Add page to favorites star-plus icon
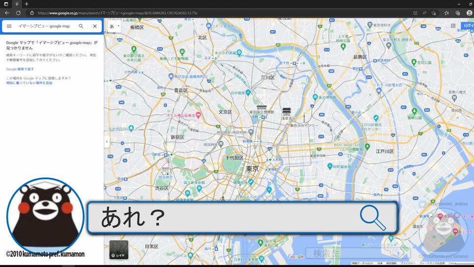The image size is (474, 267). coord(434,13)
